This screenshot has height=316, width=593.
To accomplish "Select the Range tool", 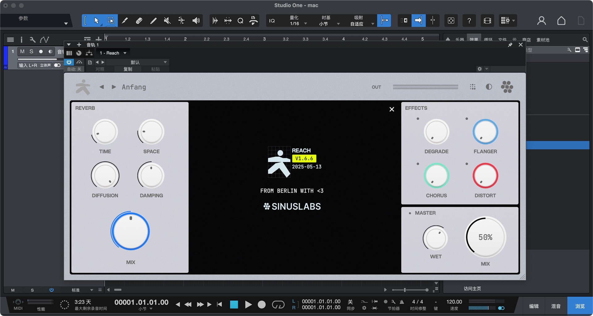I will 111,21.
